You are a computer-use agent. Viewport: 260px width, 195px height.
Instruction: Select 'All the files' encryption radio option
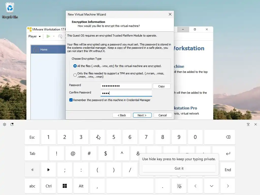(x=75, y=66)
